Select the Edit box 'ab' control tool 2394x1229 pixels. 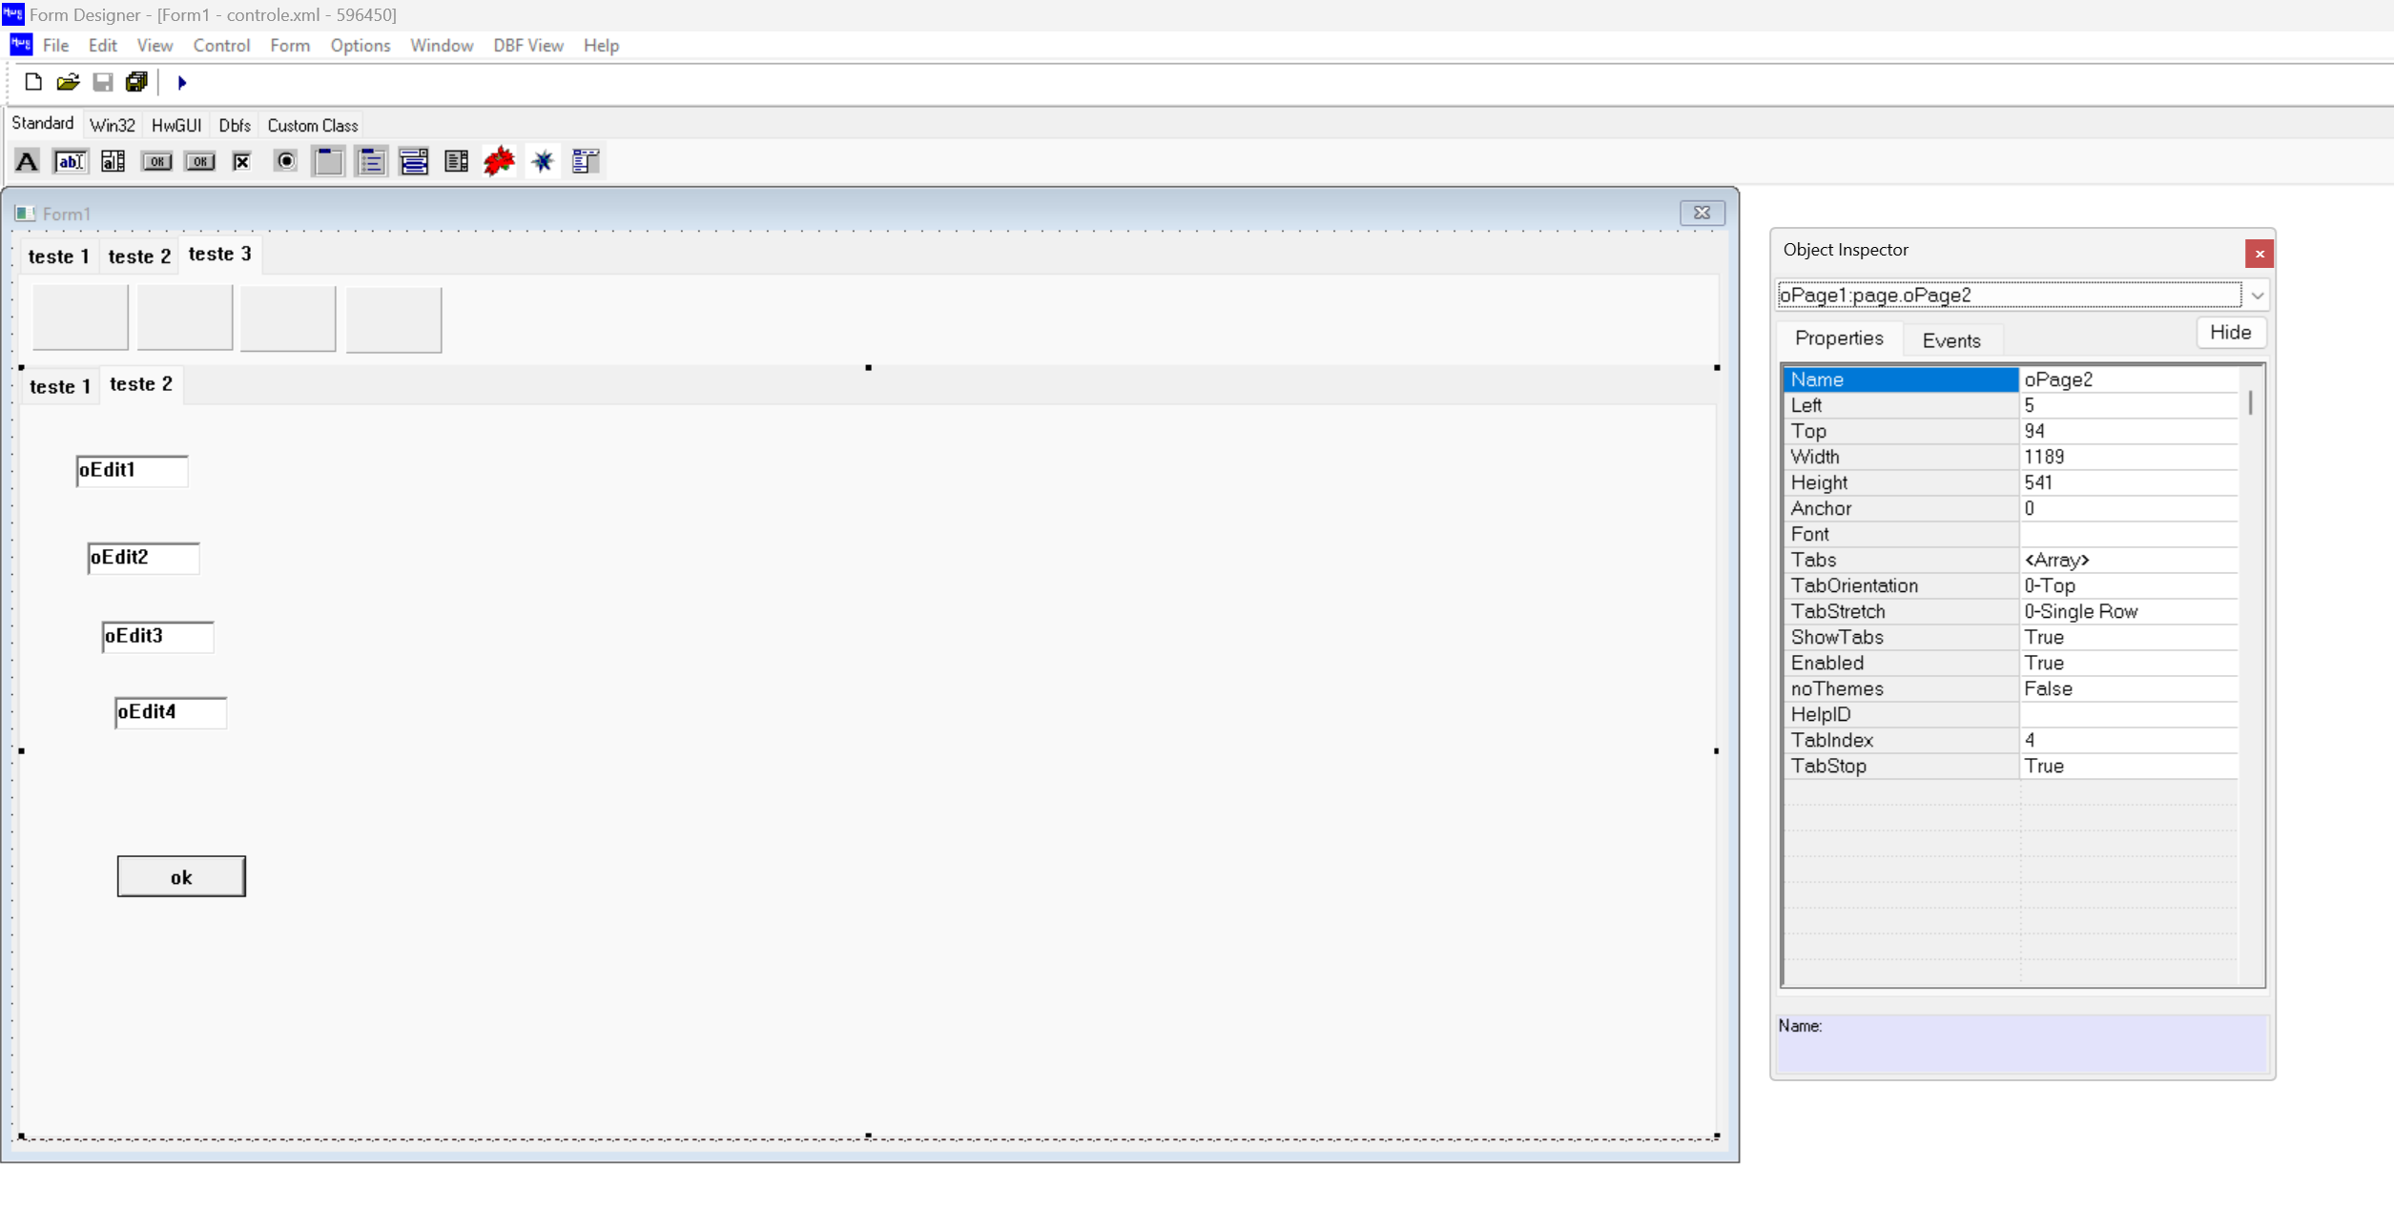pyautogui.click(x=70, y=161)
